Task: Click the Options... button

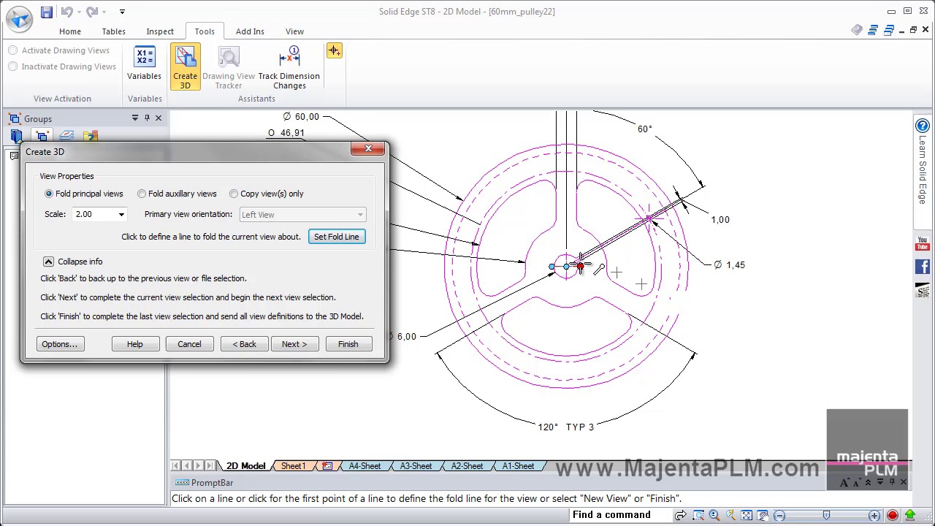Action: point(60,344)
